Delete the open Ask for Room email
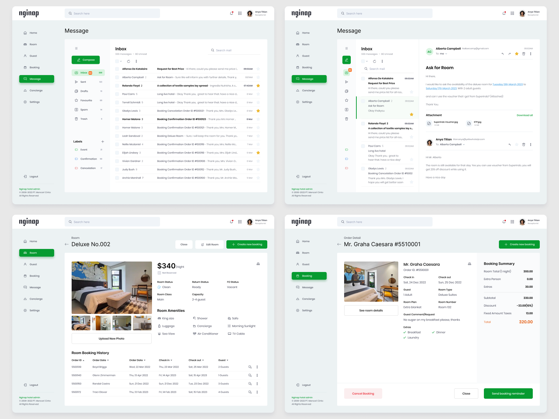 pyautogui.click(x=524, y=54)
